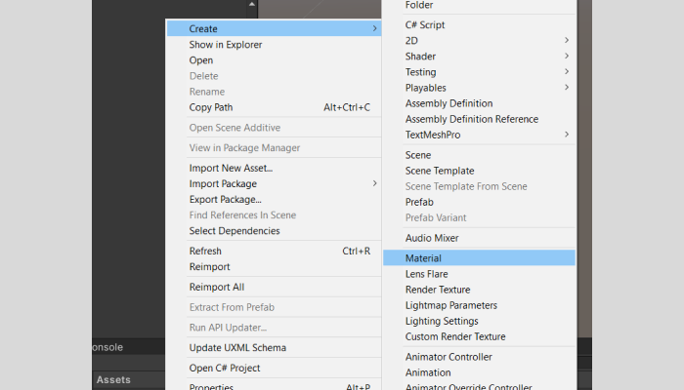Select Import New Asset option
This screenshot has height=390, width=684.
(x=231, y=168)
